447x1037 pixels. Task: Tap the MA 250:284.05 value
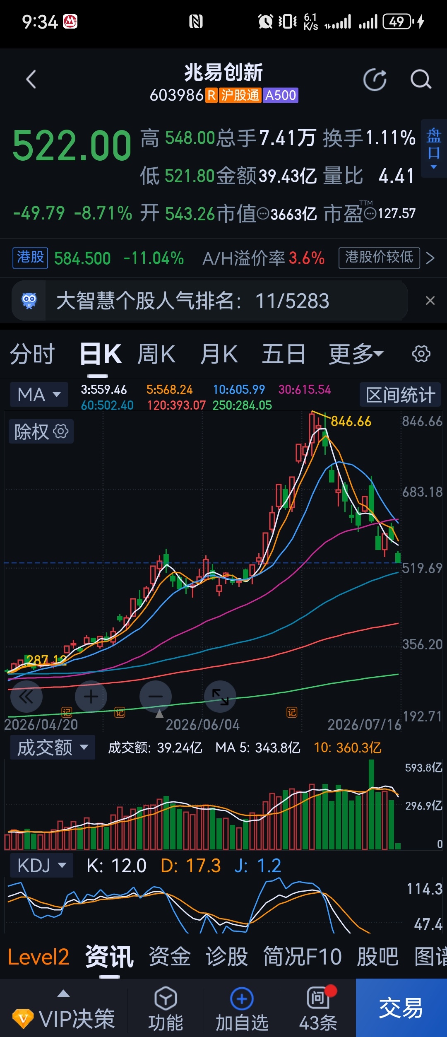242,405
